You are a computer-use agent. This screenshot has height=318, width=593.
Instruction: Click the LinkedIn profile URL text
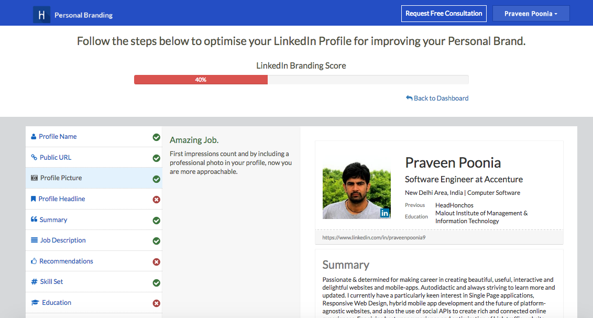click(x=374, y=237)
